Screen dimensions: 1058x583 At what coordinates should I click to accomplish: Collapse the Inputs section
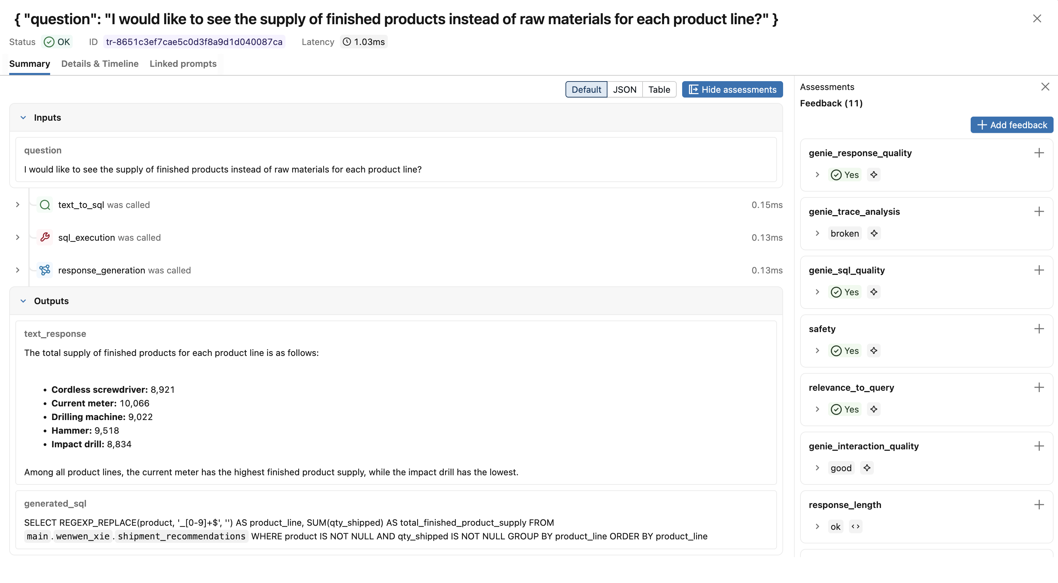point(24,117)
